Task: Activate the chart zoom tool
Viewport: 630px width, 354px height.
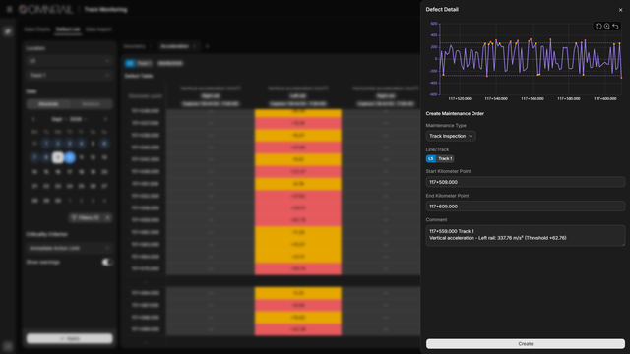Action: 607,27
